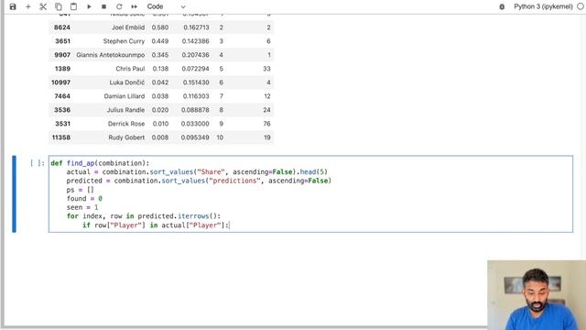Click Rudy Gobert in the table

pyautogui.click(x=126, y=137)
